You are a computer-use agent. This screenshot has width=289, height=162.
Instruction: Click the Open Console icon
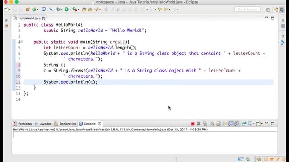pyautogui.click(x=258, y=124)
